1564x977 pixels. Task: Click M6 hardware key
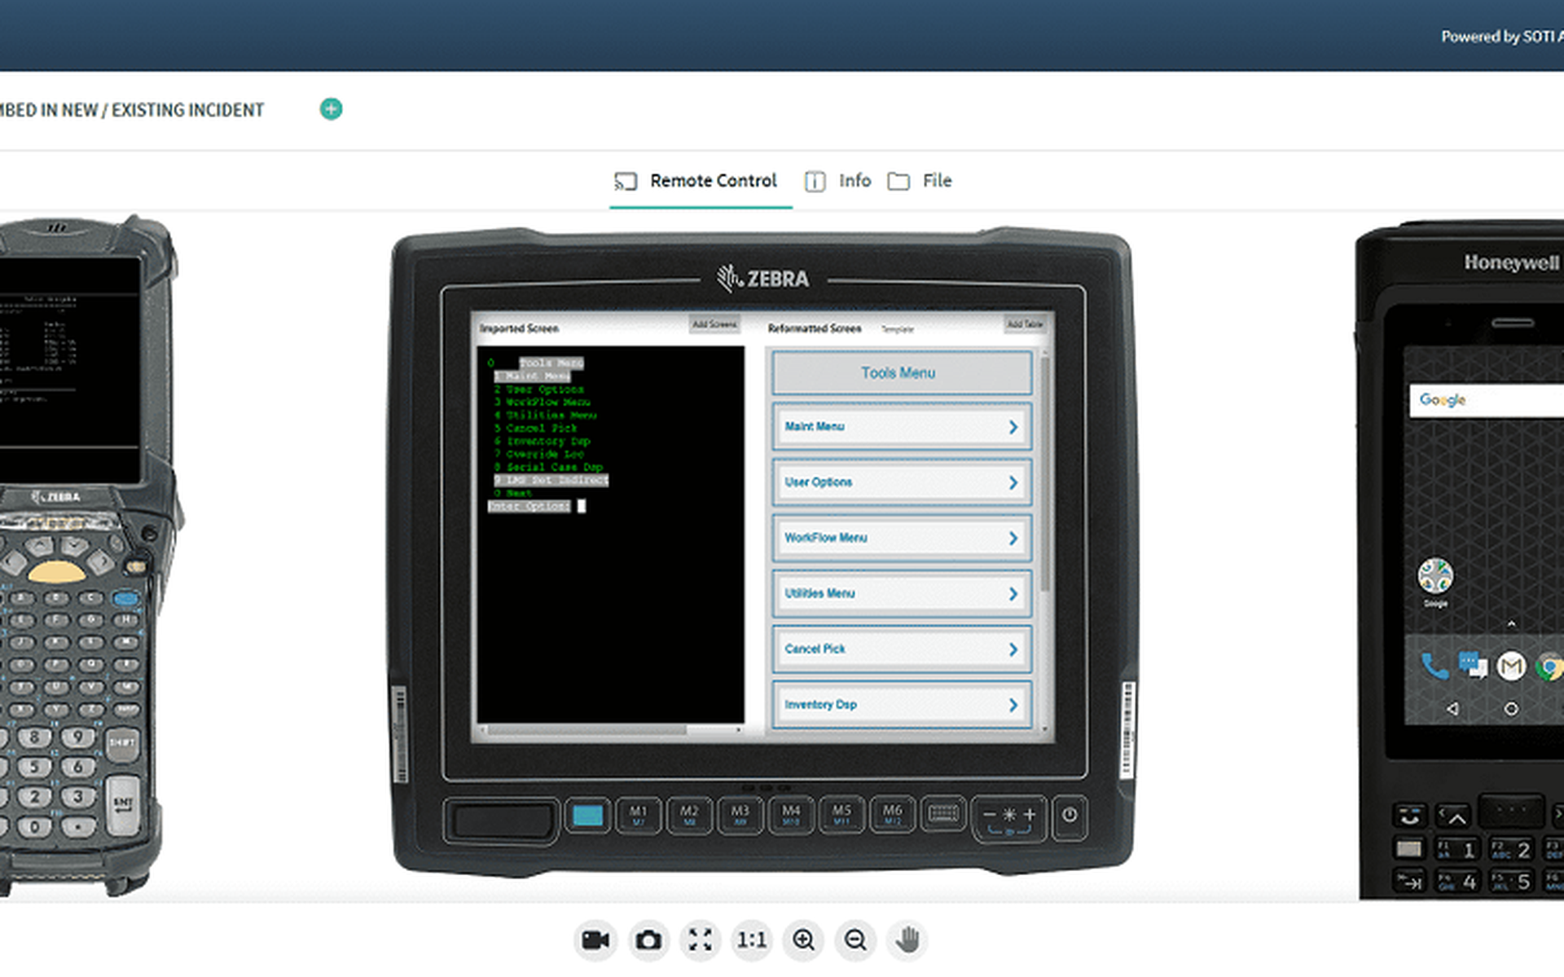tap(893, 815)
